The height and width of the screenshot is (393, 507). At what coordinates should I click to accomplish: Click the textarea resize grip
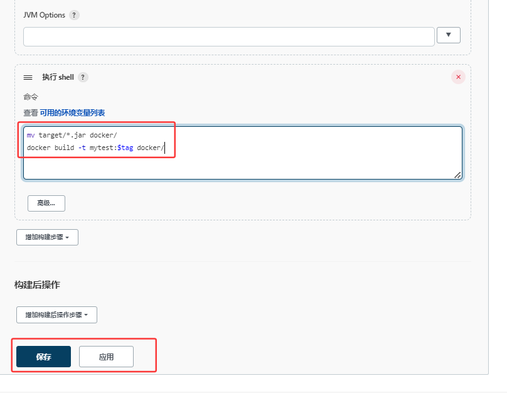(x=457, y=175)
